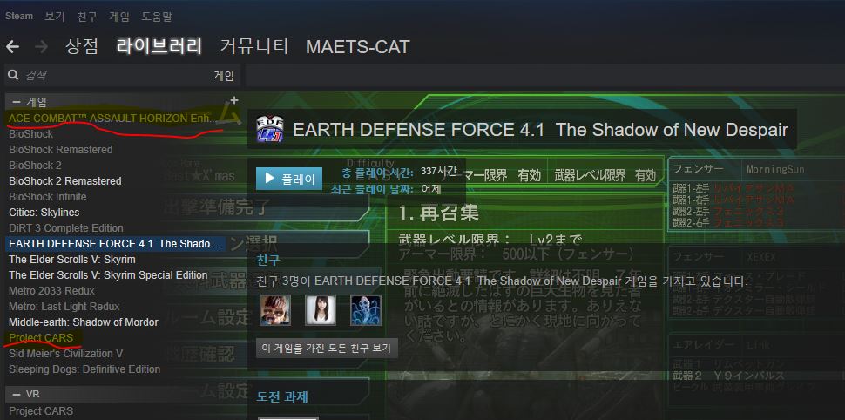This screenshot has height=420, width=845.
Task: Click the plus icon beside 게임 category
Action: (233, 100)
